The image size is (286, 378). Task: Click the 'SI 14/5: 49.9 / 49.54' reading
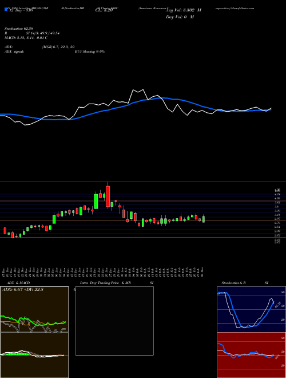point(43,34)
